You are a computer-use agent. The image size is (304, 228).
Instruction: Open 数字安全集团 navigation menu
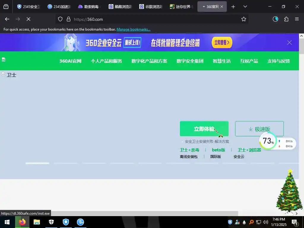190,61
